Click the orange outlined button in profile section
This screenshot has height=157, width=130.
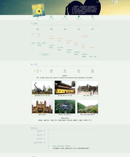85,36
